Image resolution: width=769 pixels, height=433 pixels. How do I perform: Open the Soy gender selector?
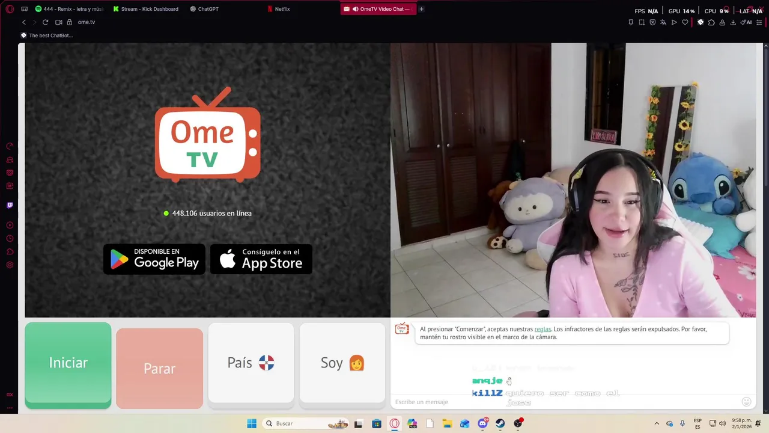tap(342, 363)
